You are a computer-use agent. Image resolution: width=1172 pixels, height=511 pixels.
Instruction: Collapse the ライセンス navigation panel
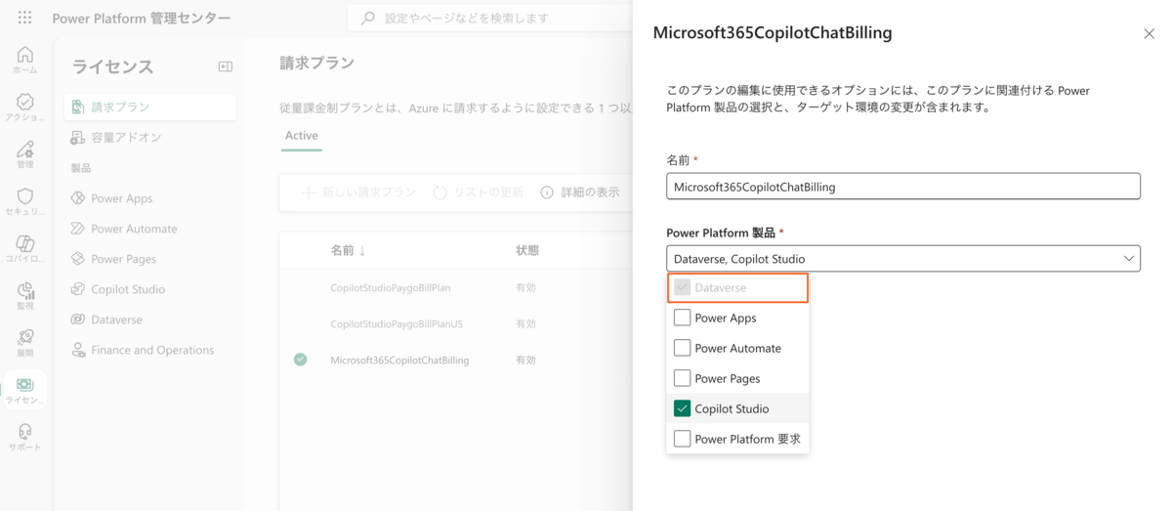click(x=225, y=66)
